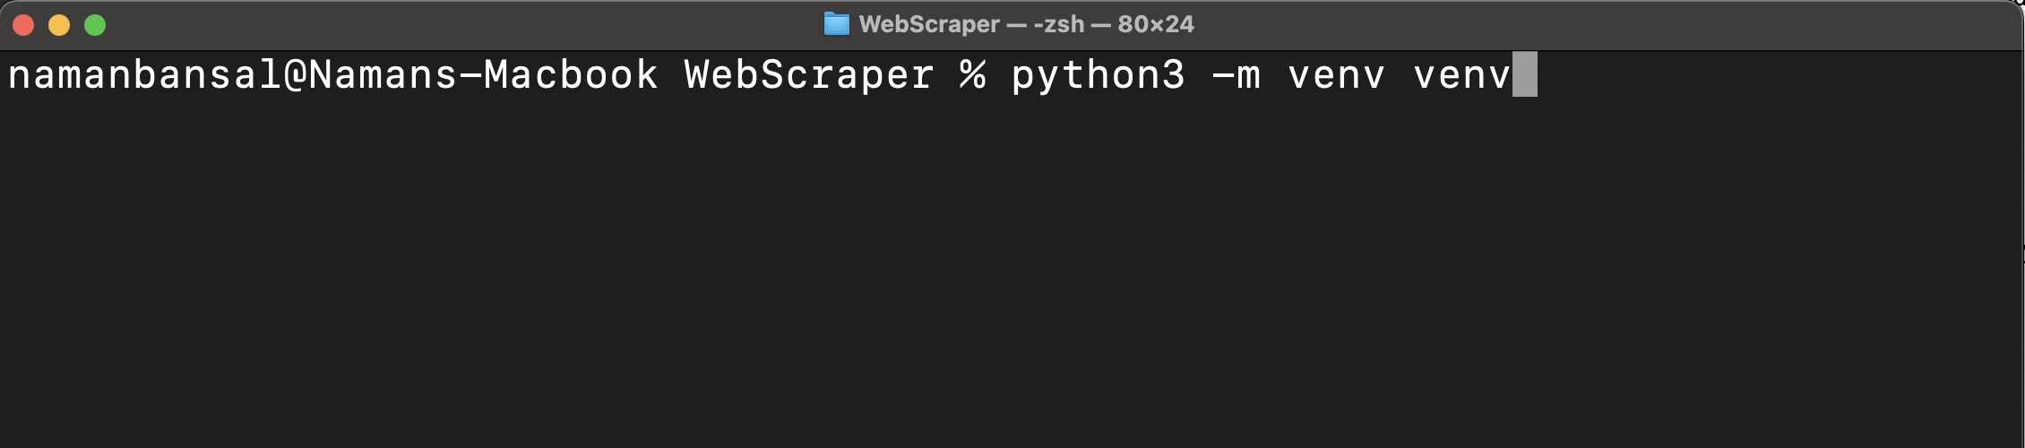Click the WebScraper directory in the prompt line

[x=809, y=74]
